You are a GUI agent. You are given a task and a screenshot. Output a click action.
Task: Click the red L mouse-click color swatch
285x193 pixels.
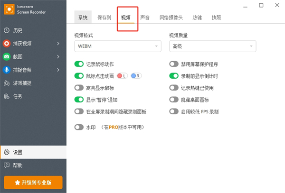(x=122, y=76)
